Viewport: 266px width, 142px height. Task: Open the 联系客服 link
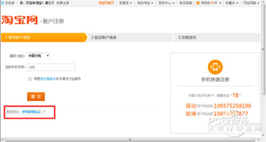click(x=186, y=3)
